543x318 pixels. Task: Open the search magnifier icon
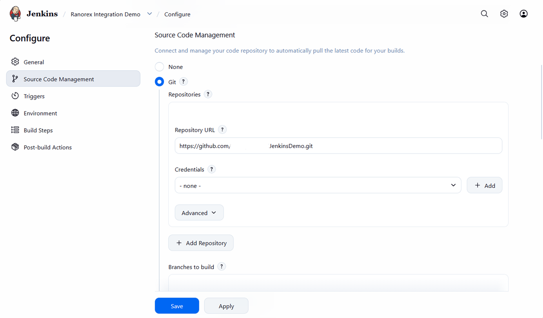coord(485,14)
